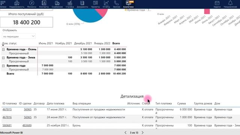Click the 1 000 000 sum cell
The height and width of the screenshot is (135, 240).
pyautogui.click(x=186, y=117)
